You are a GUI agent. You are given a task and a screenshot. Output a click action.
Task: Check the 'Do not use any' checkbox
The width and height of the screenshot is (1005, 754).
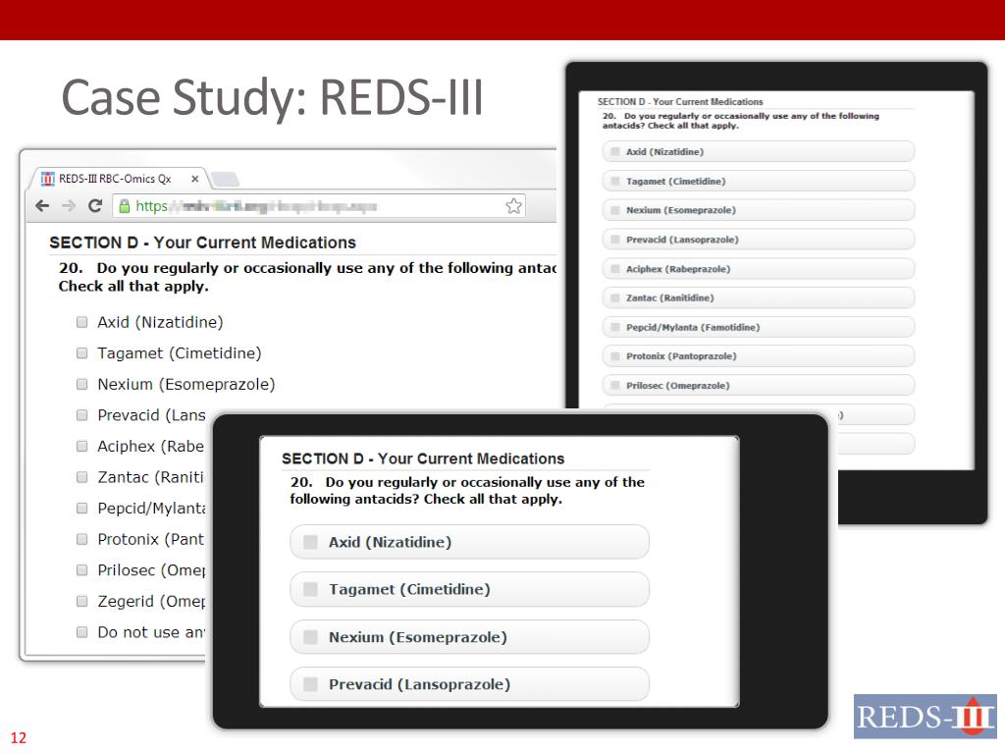click(x=82, y=632)
